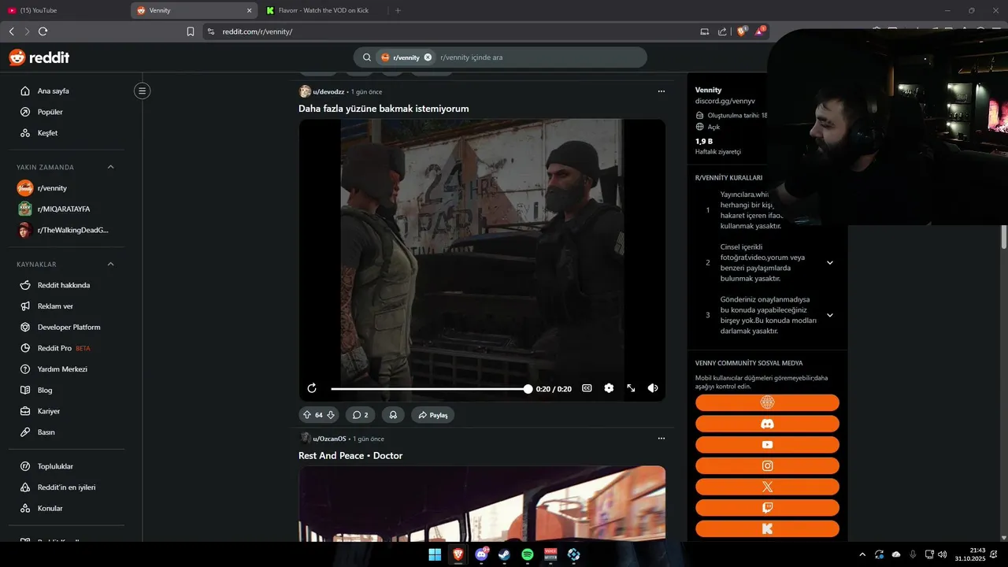
Task: Collapse the Kaynaklar section
Action: click(110, 264)
